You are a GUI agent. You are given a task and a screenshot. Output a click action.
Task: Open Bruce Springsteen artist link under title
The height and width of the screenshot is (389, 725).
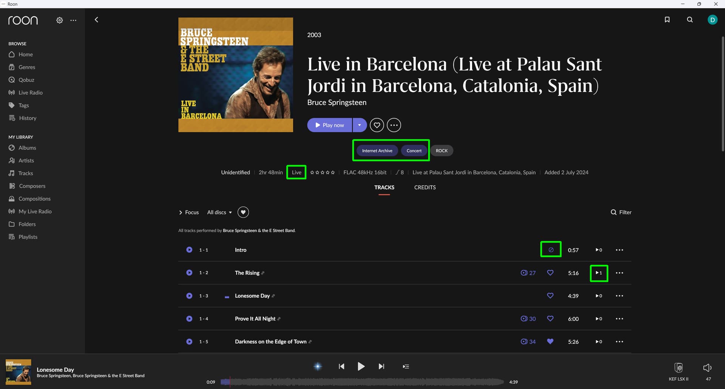337,102
